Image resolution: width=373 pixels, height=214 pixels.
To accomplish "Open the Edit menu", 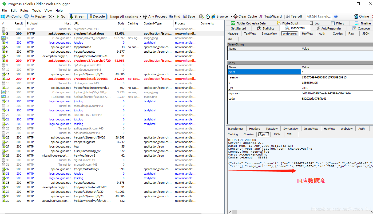I will 14,11.
